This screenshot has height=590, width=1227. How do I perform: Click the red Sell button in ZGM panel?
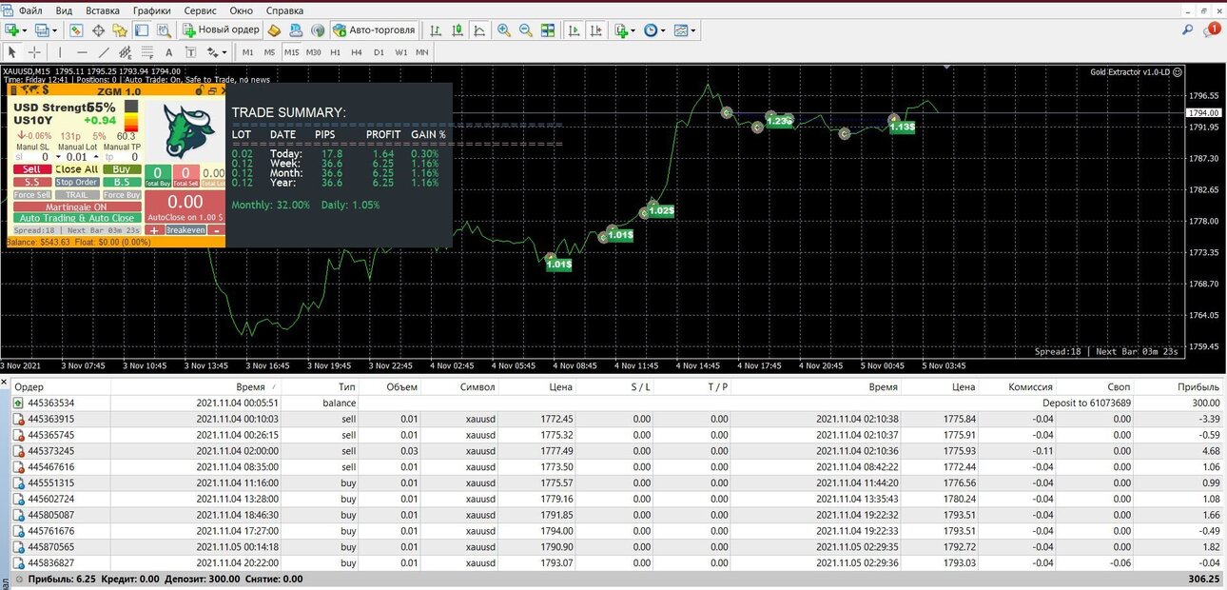coord(32,169)
